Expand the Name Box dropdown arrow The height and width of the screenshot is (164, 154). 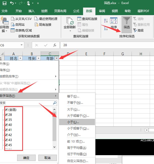21,45
